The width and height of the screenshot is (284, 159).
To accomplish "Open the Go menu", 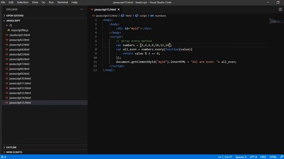I will 43,2.
